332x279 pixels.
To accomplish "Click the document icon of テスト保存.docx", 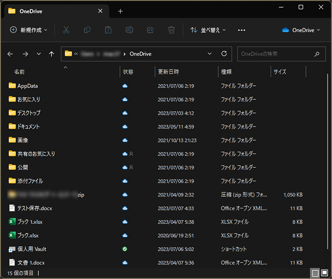I will pos(12,208).
